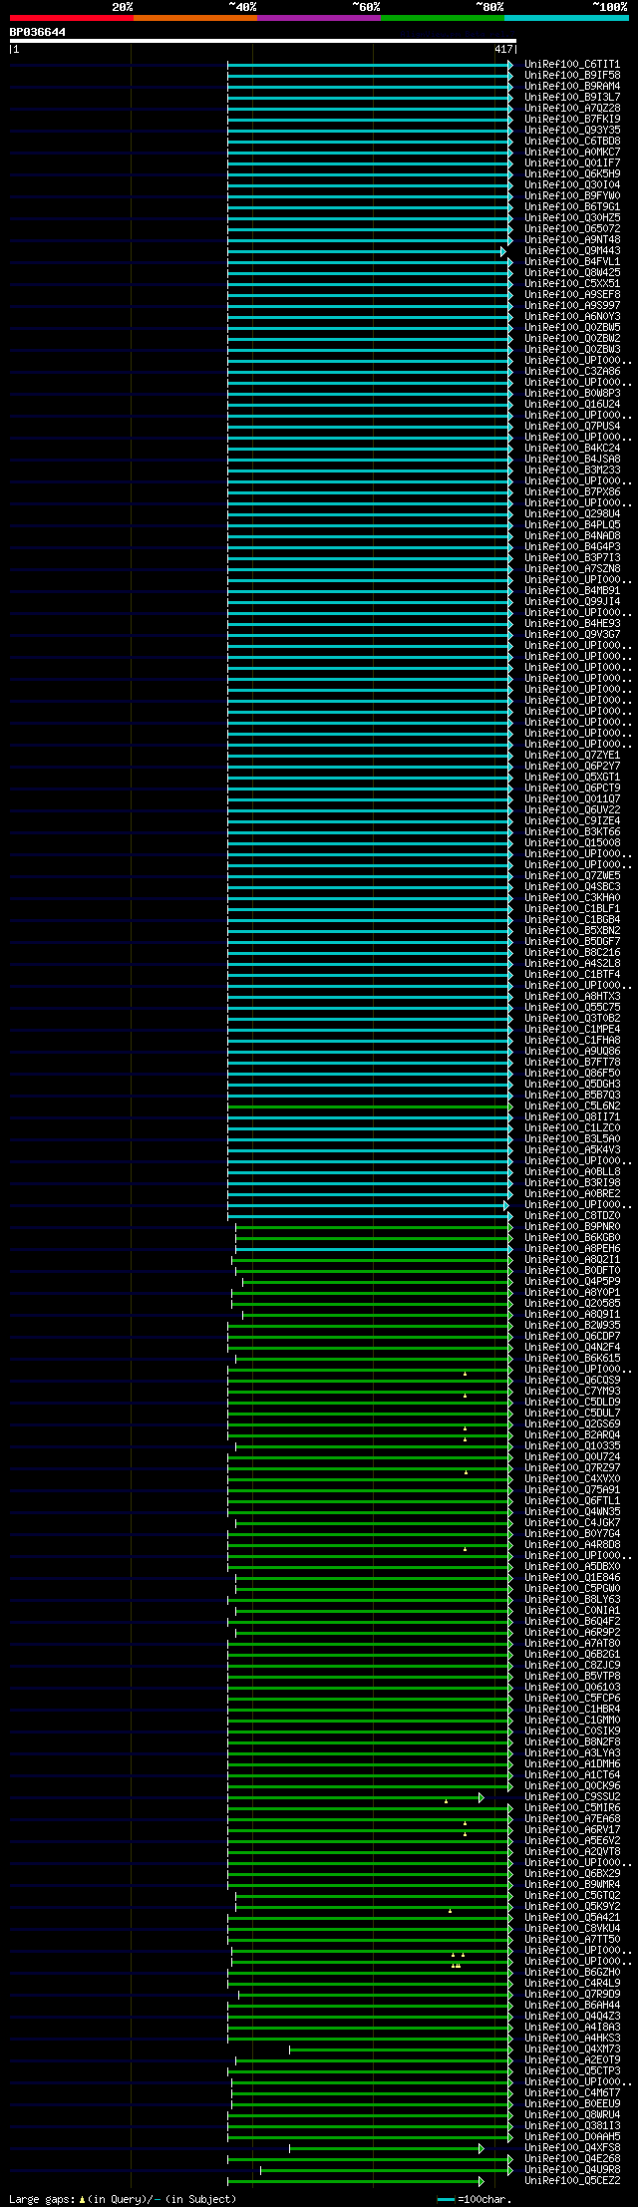Image resolution: width=638 pixels, height=2207 pixels.
Task: Select the UniRef100_Q4XM73 label
Action: pos(572,2049)
